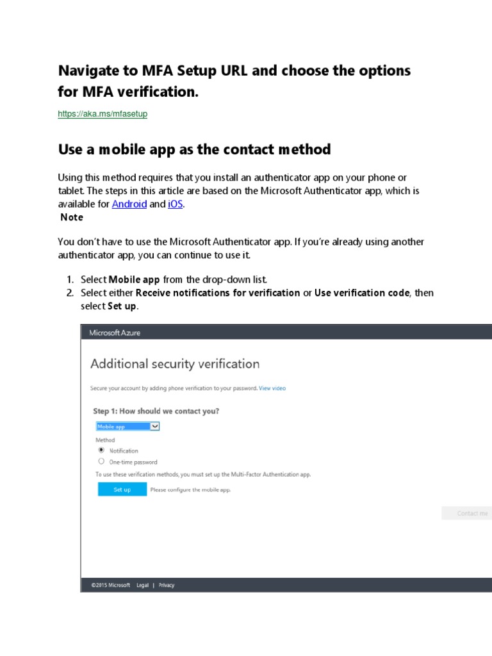Viewport: 492px width, 656px height.
Task: Open the Legal footer link
Action: click(x=142, y=585)
